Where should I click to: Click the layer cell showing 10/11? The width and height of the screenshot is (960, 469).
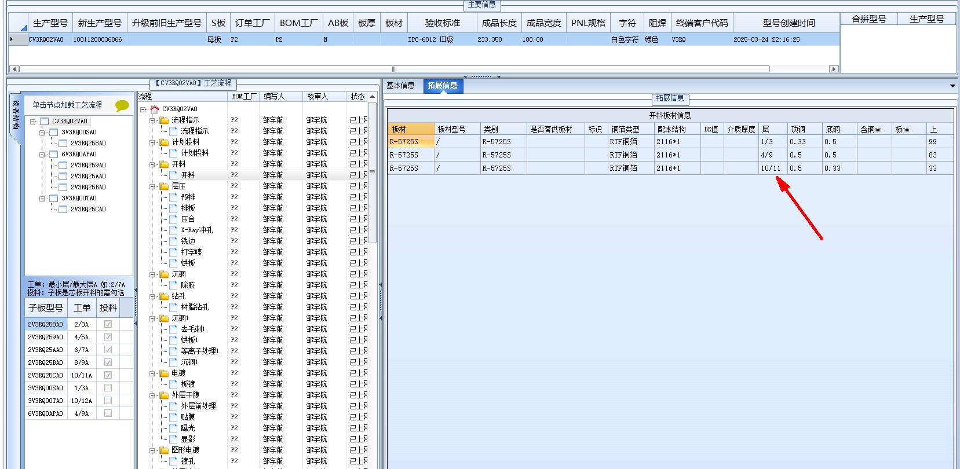click(x=773, y=168)
